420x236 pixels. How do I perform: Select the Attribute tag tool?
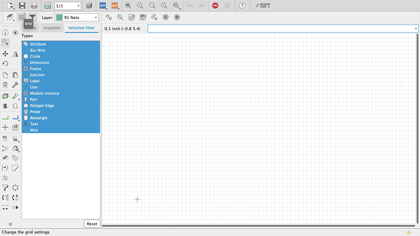click(x=15, y=158)
